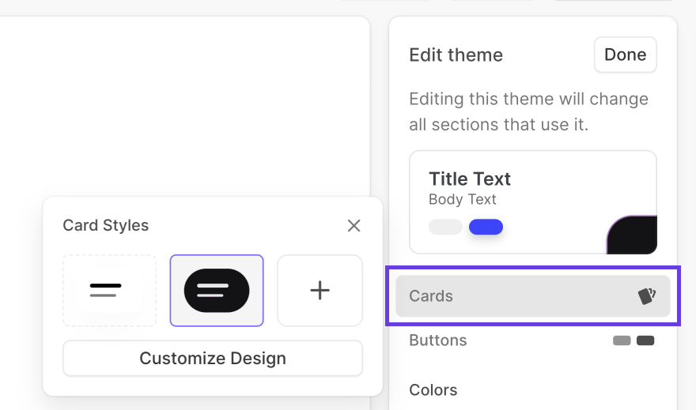Viewport: 696px width, 410px height.
Task: Click the gray pill in theme preview
Action: pyautogui.click(x=445, y=228)
